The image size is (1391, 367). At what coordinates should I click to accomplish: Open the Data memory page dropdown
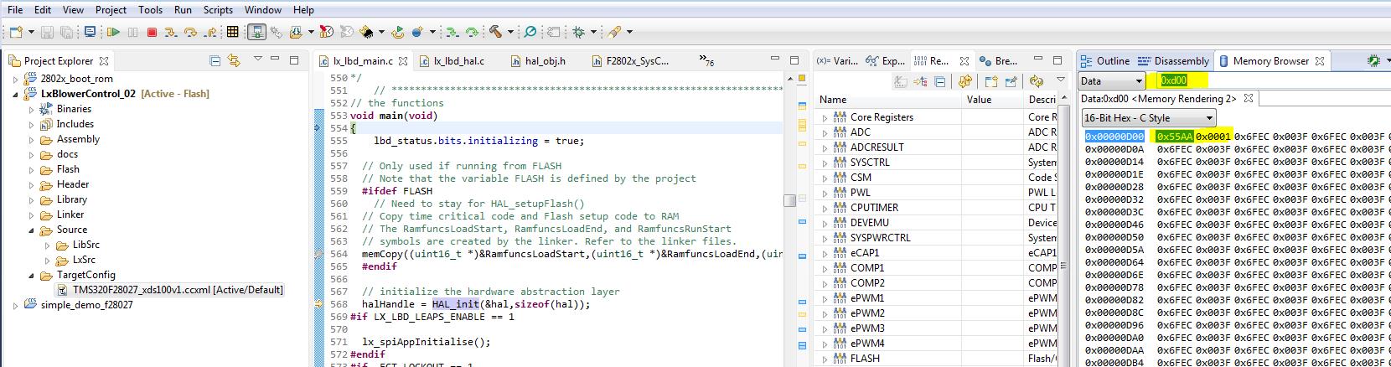pyautogui.click(x=1112, y=80)
